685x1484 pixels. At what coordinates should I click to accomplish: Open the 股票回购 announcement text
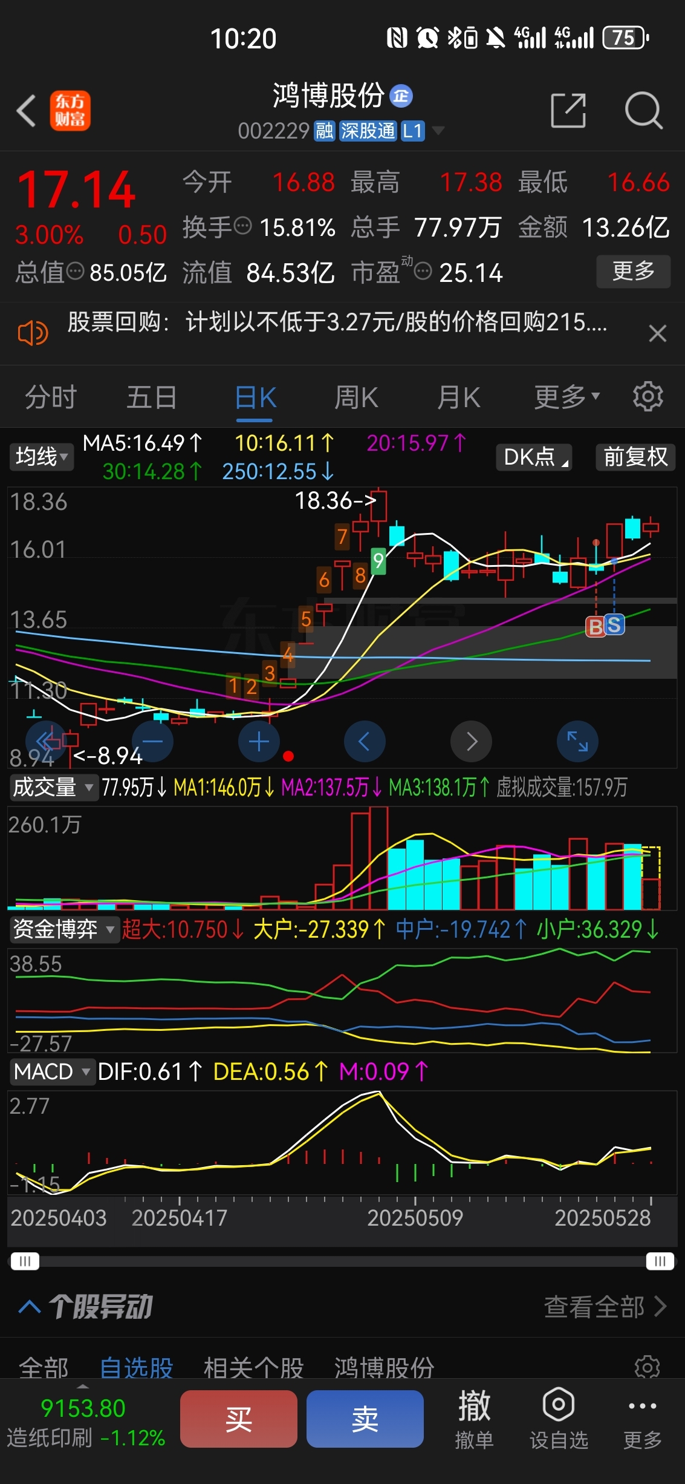point(337,322)
